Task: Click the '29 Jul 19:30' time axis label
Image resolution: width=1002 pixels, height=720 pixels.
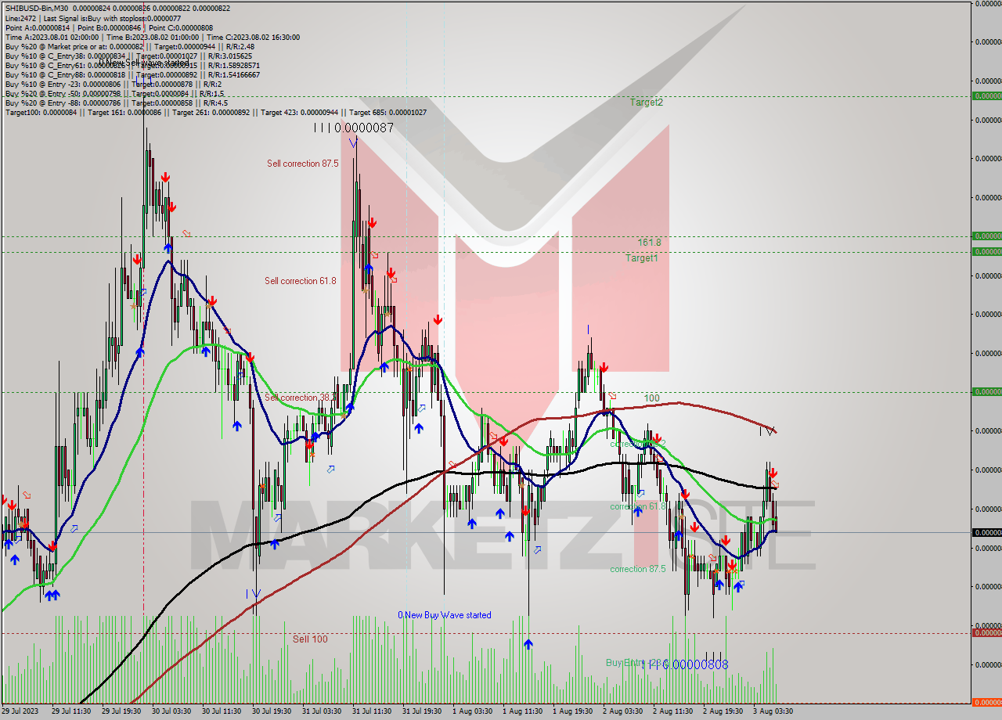Action: [121, 711]
